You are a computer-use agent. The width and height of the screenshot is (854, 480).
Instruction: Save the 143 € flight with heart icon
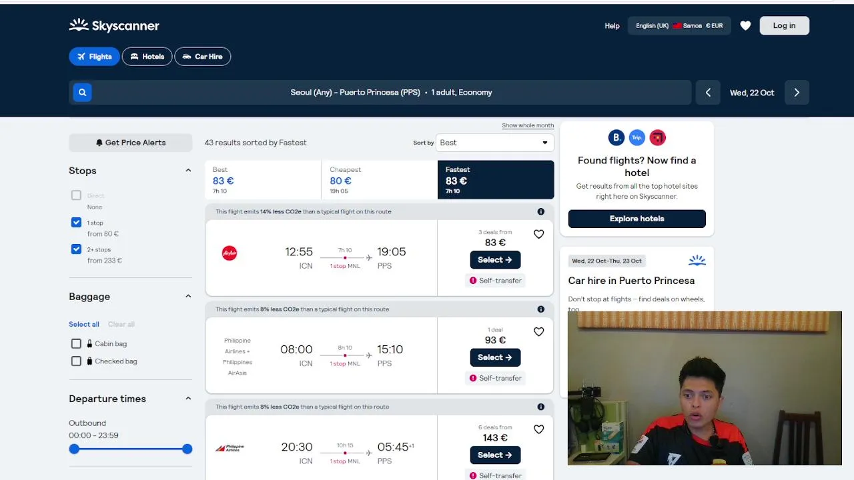[x=538, y=429]
